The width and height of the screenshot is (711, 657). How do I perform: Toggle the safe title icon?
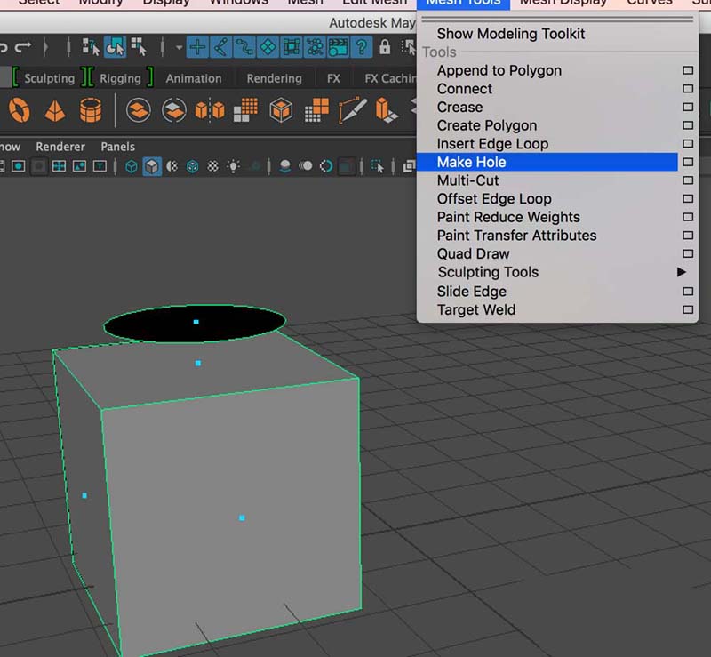(100, 166)
